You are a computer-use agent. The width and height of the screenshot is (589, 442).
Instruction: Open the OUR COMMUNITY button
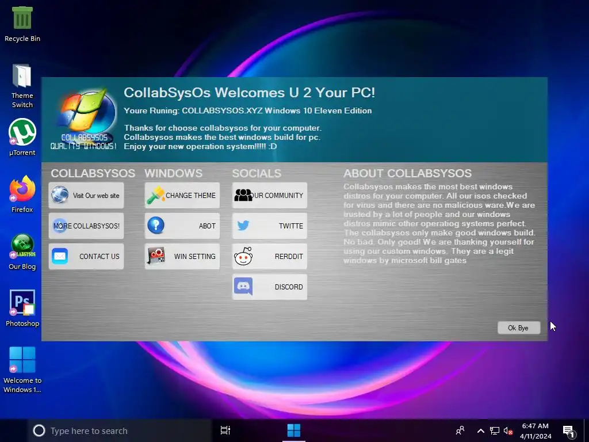(x=270, y=196)
